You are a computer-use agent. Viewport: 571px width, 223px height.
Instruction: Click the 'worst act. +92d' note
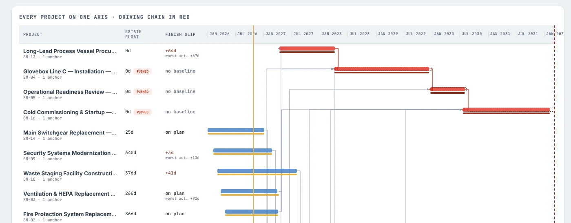[182, 199]
